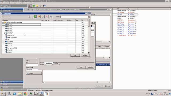Open the Действия menu
This screenshot has width=171, height=96.
[x=3, y=3]
